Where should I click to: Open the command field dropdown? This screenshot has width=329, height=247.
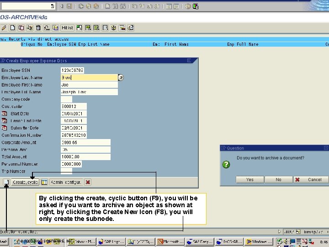tap(53, 6)
